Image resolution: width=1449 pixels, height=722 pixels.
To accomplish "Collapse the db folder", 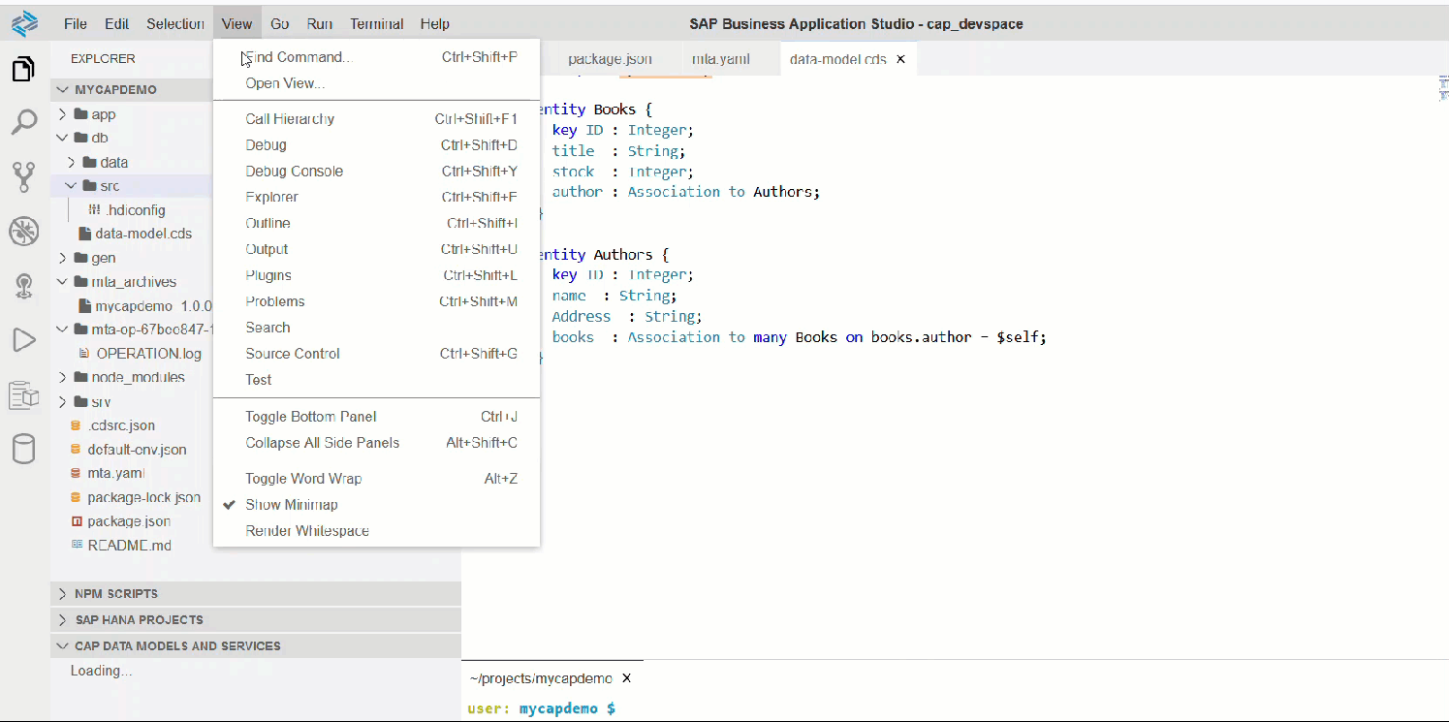I will [x=62, y=138].
